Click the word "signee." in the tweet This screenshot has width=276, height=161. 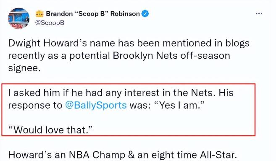[x=24, y=68]
